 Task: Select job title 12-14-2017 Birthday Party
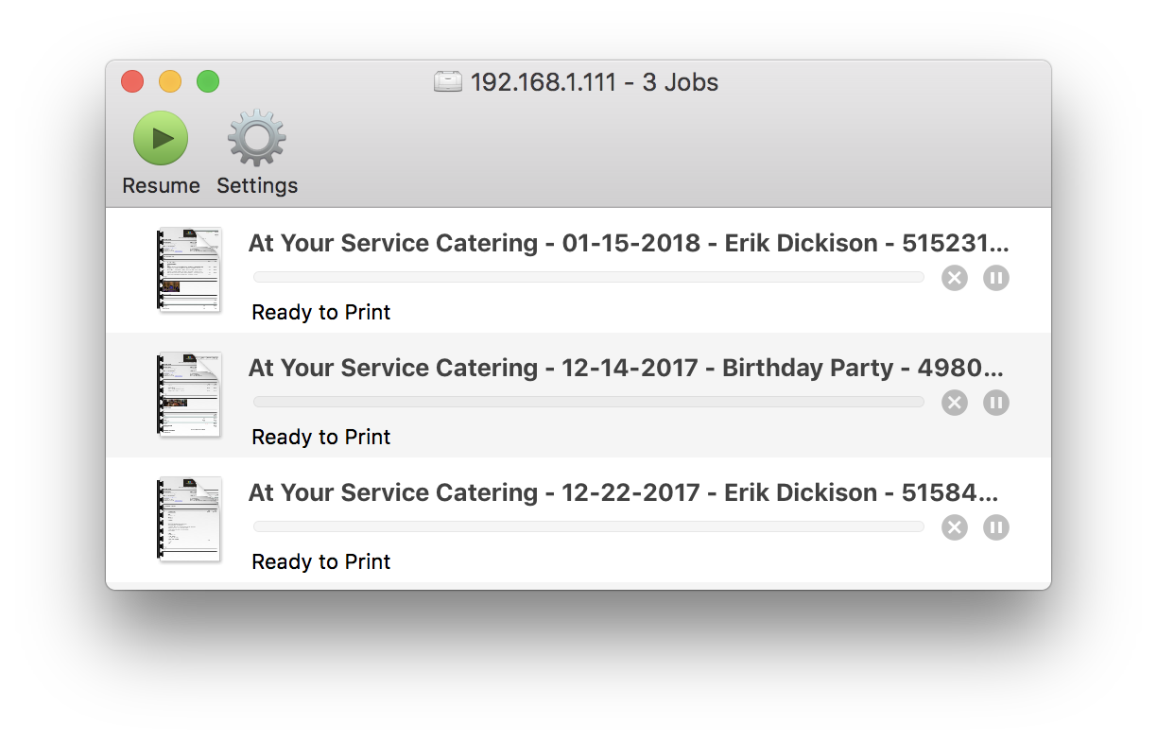(x=626, y=368)
